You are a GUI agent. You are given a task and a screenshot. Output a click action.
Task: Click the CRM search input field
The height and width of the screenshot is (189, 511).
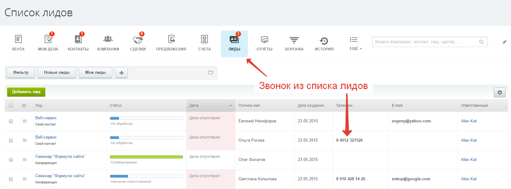tap(426, 42)
